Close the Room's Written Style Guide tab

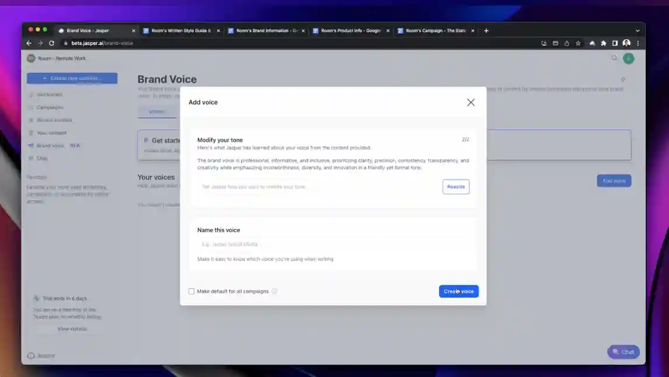click(x=218, y=31)
